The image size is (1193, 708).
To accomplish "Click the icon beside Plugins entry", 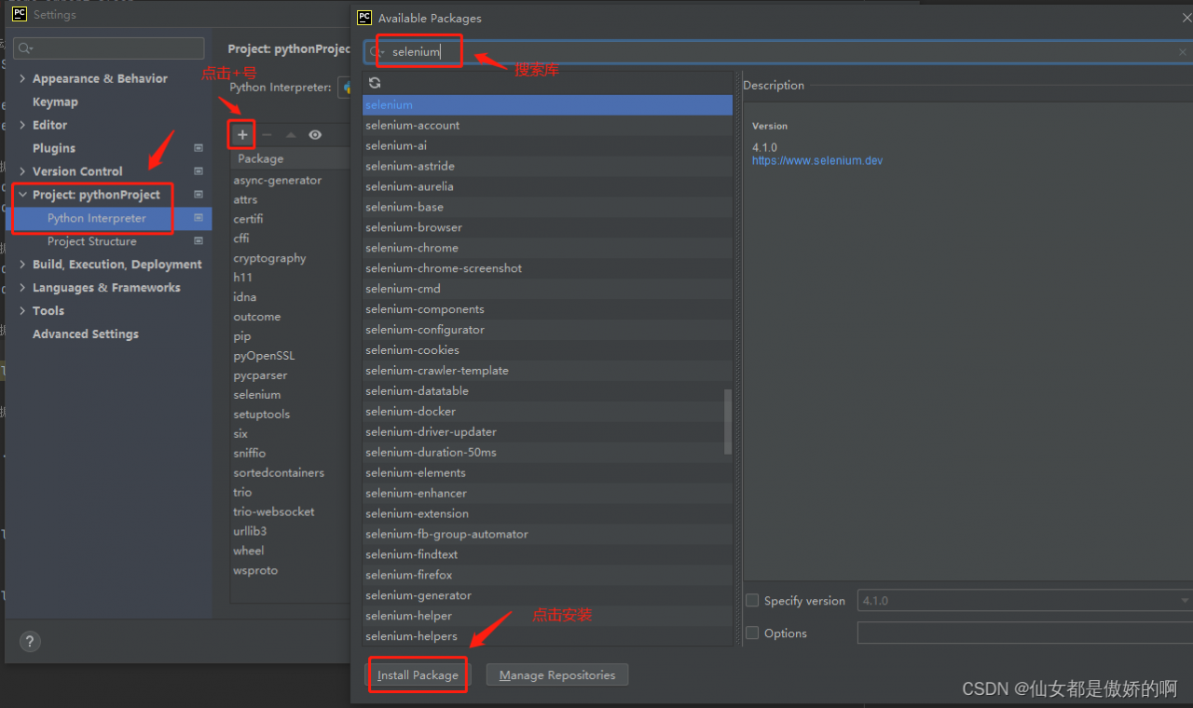I will (198, 148).
